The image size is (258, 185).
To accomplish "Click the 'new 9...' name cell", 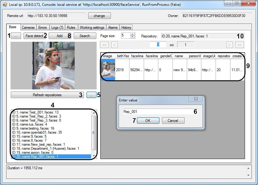I will [x=180, y=70].
